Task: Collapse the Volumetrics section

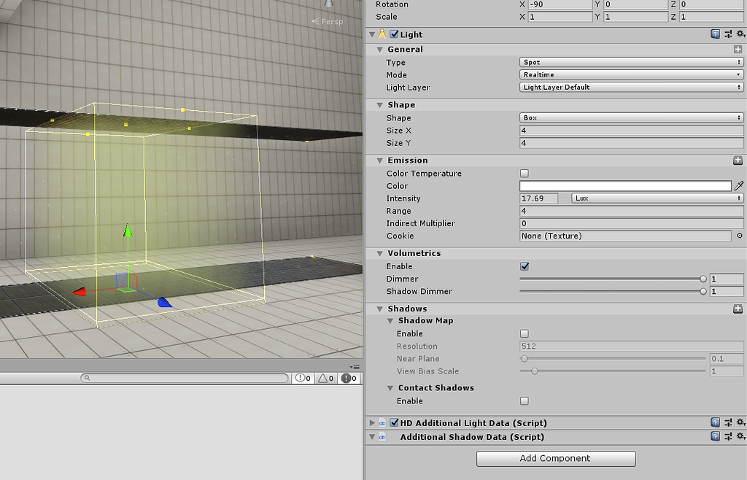Action: 379,252
